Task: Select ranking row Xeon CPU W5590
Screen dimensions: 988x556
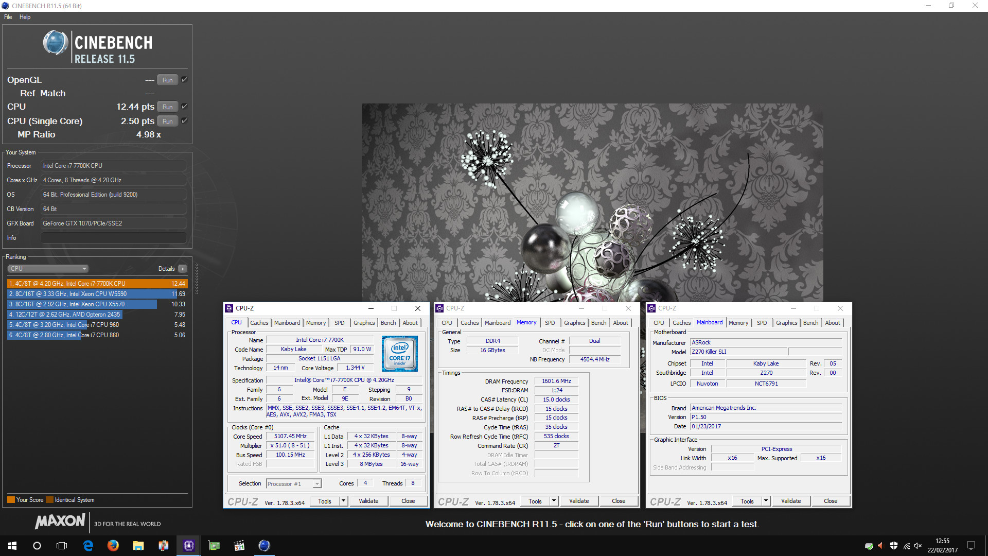Action: [97, 294]
